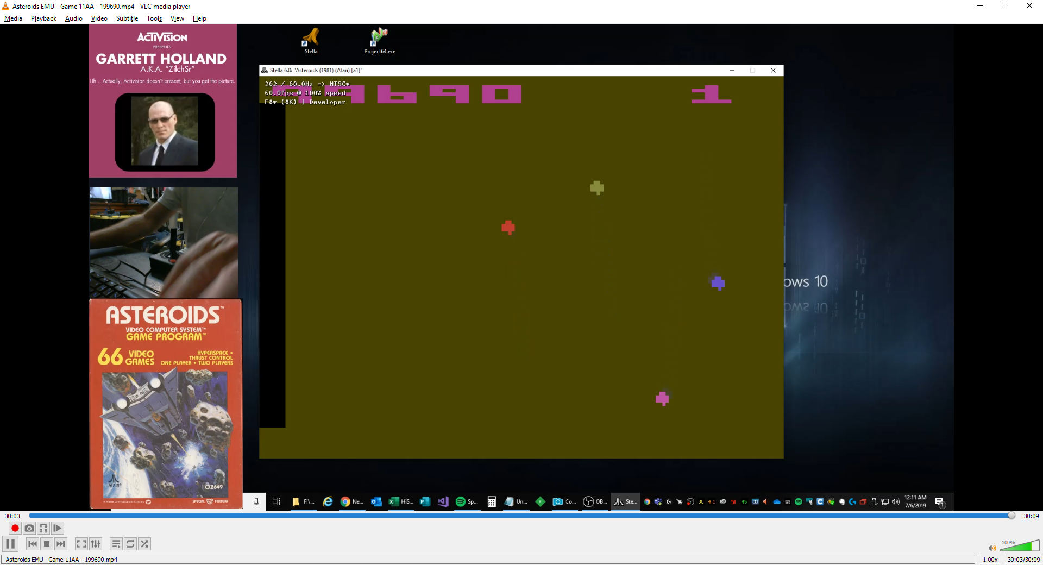Open the Subtitle menu
Screen dimensions: 1043x565
(x=127, y=18)
